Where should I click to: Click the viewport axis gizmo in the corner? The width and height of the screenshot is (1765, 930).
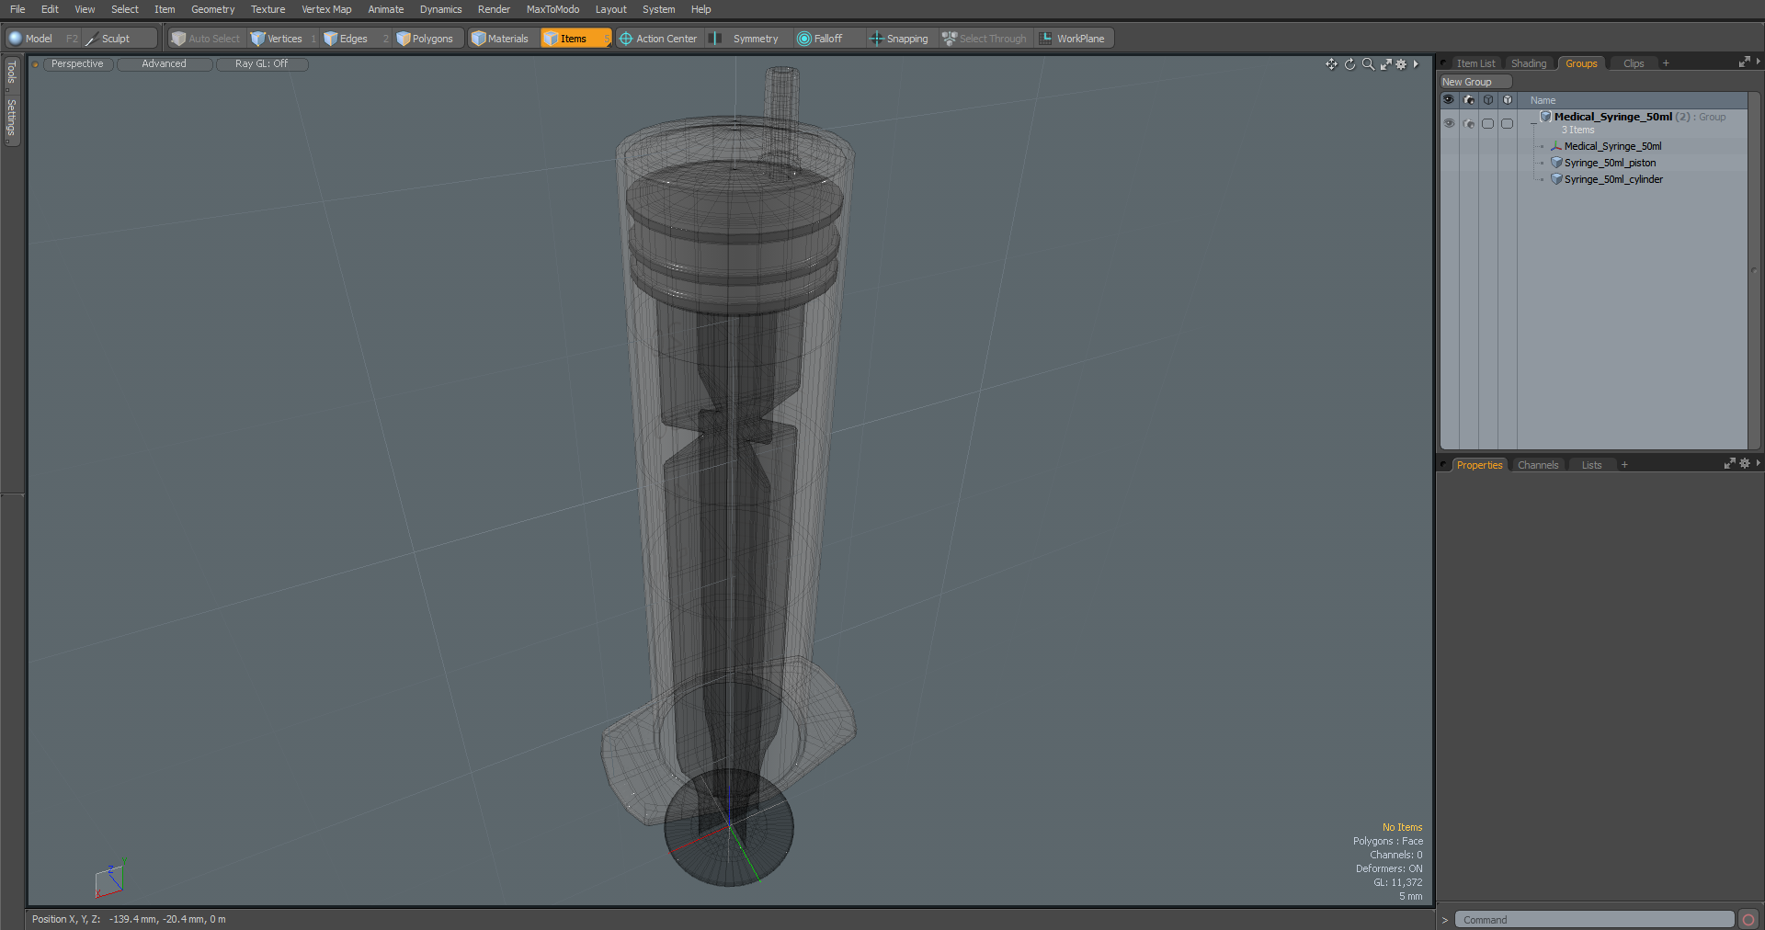pos(109,880)
